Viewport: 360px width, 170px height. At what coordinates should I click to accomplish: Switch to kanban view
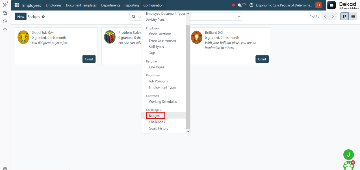tap(344, 16)
